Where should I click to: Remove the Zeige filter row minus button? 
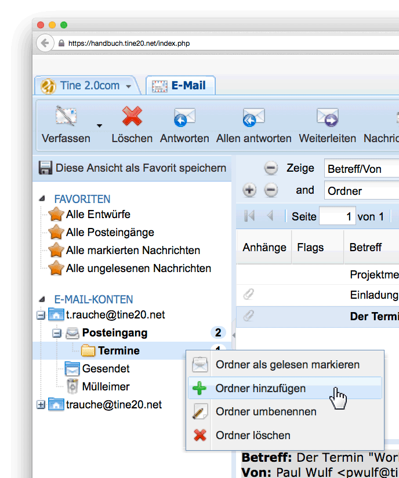(x=271, y=168)
